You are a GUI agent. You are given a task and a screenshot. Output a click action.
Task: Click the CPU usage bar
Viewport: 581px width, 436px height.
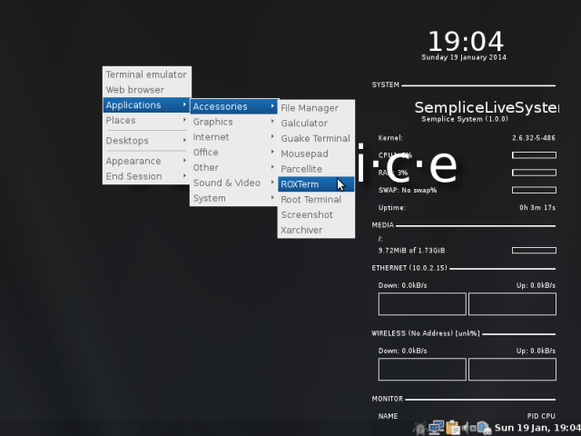coord(534,155)
